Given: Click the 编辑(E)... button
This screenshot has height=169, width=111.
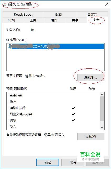Looking at the screenshot, I should click(91, 78).
